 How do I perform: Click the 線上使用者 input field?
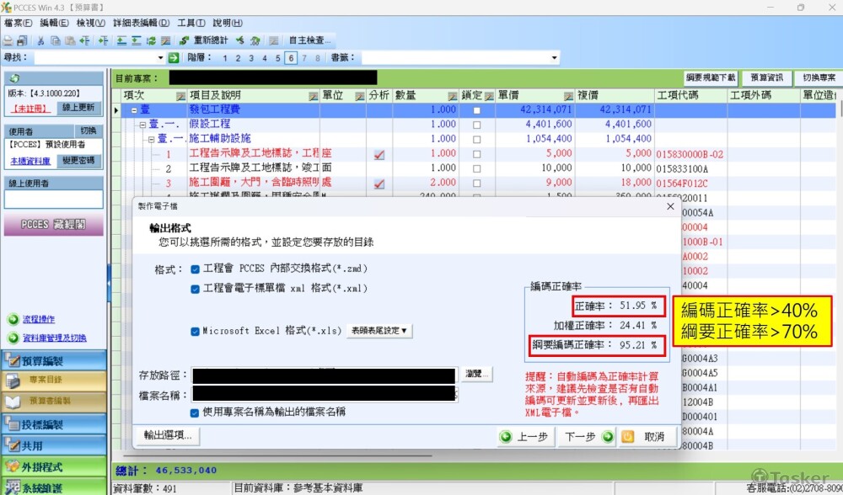pyautogui.click(x=54, y=200)
